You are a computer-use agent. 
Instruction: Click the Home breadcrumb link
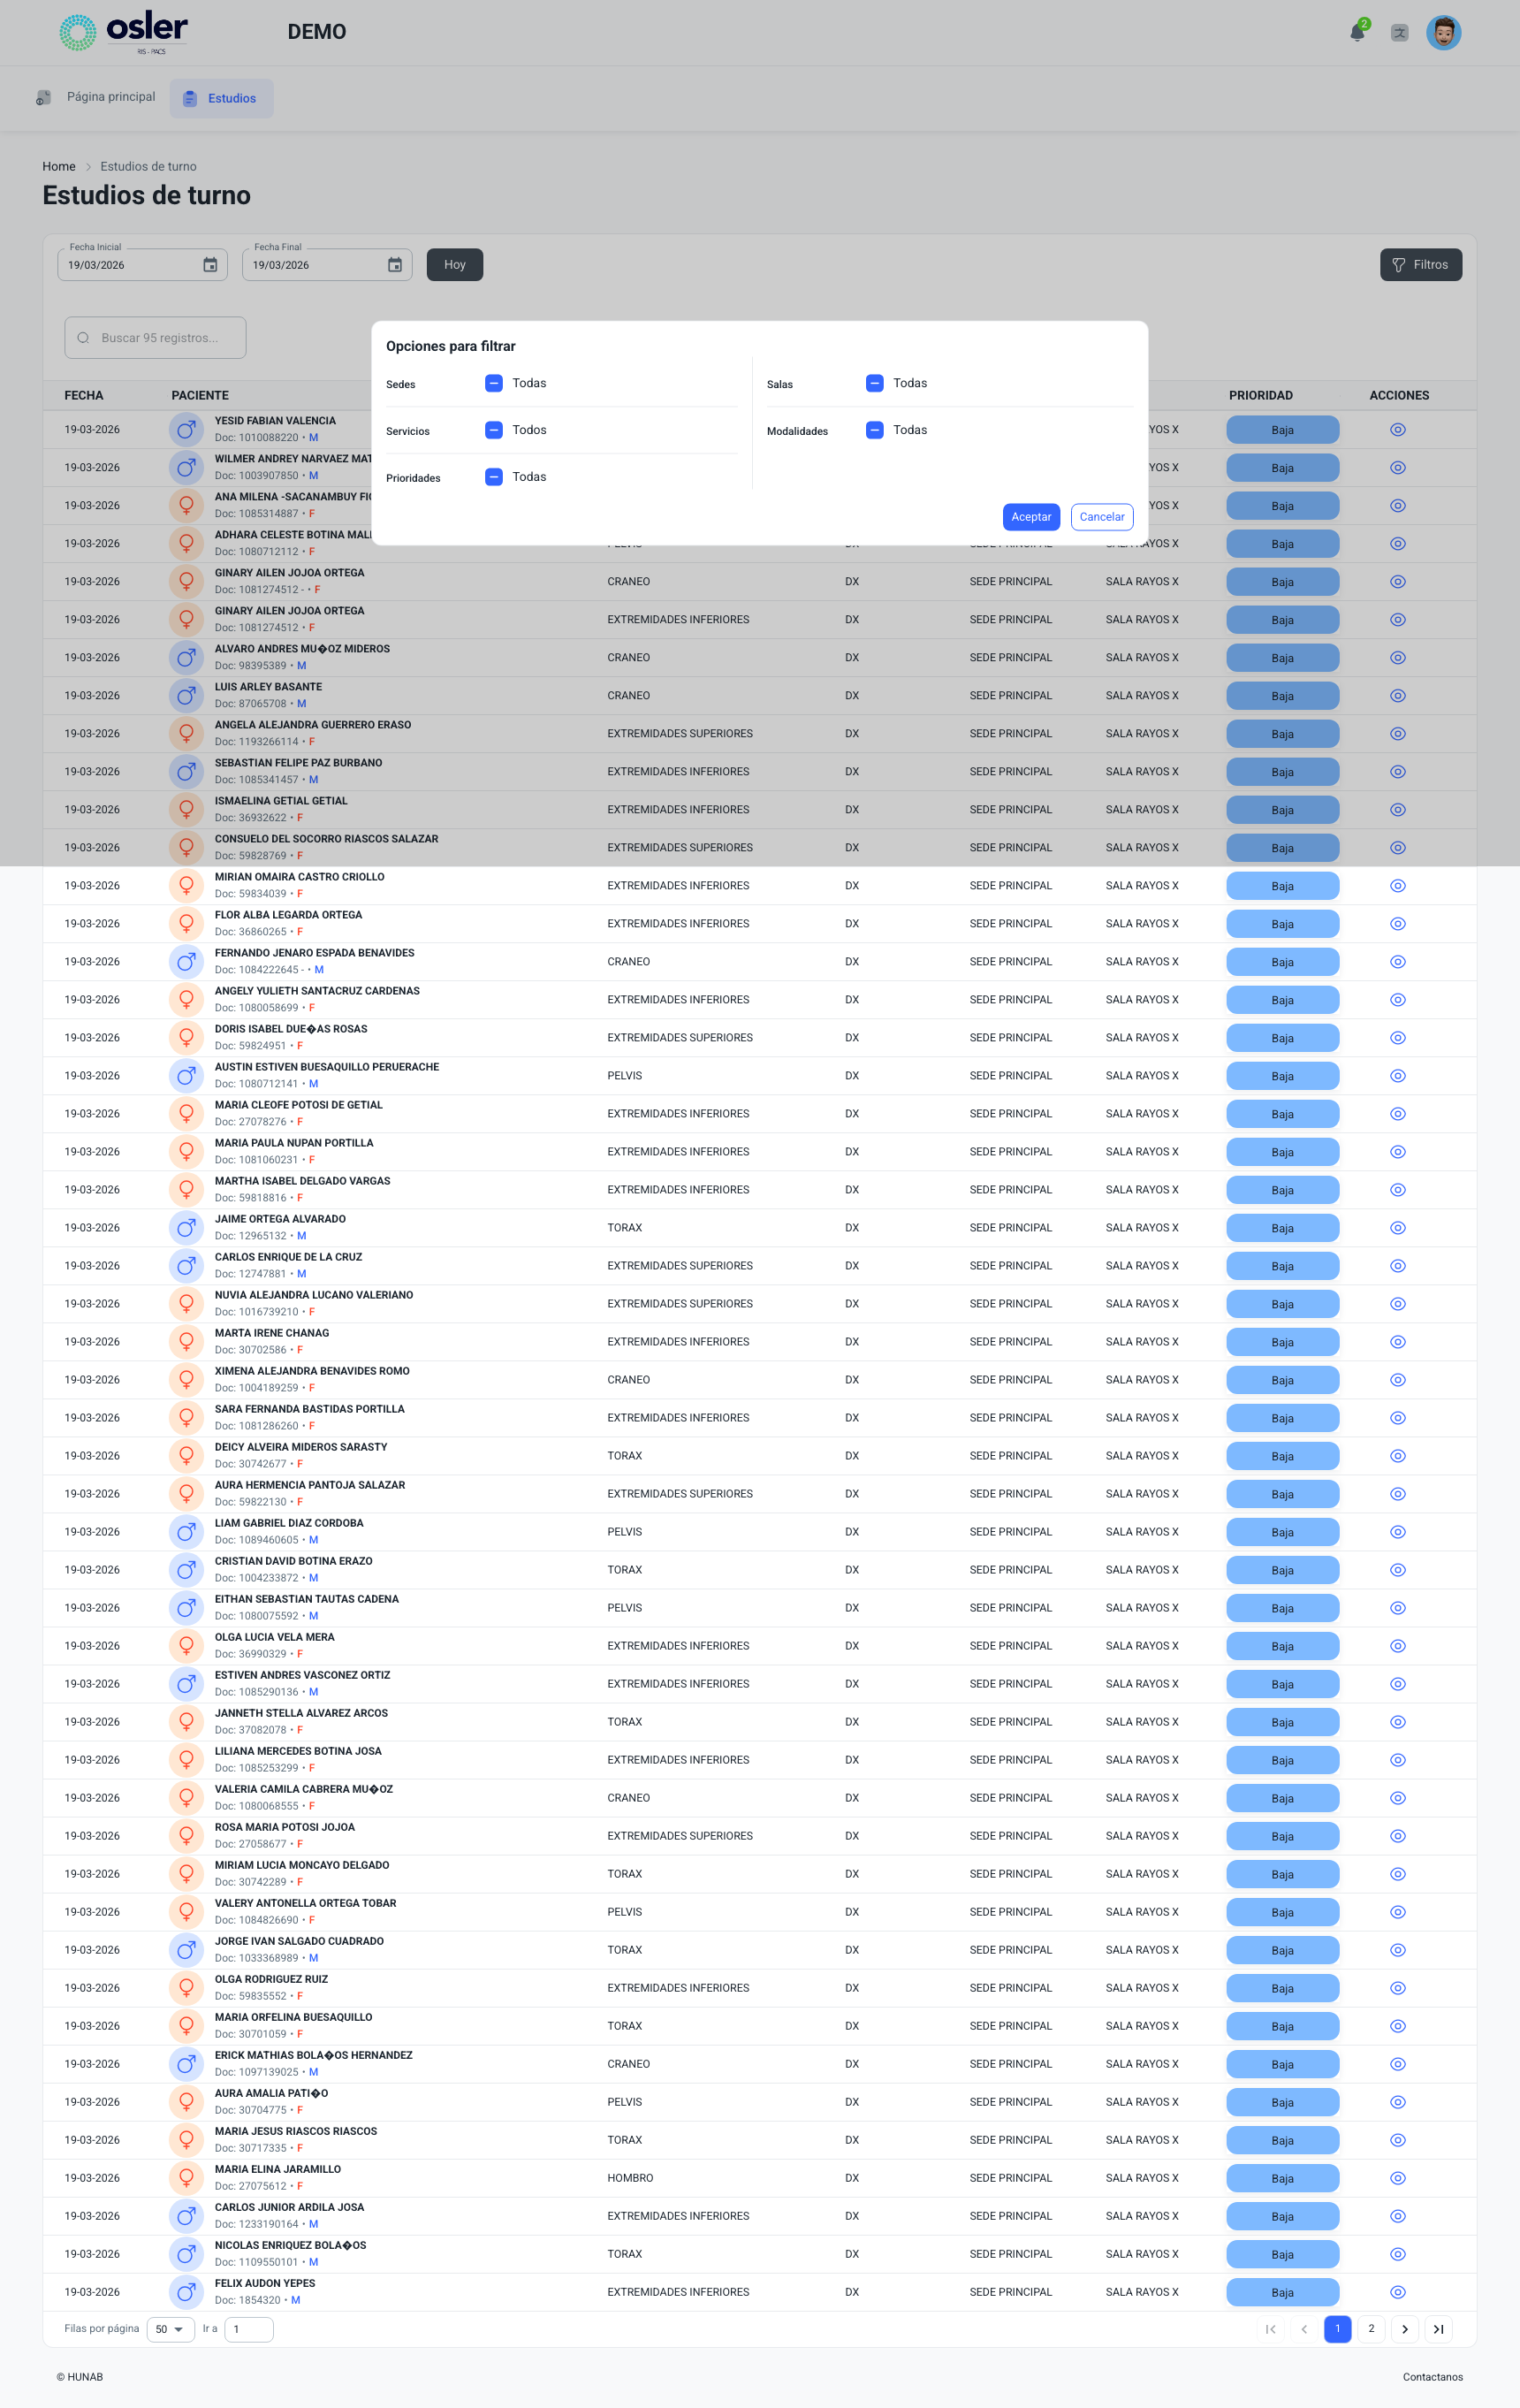pos(59,166)
